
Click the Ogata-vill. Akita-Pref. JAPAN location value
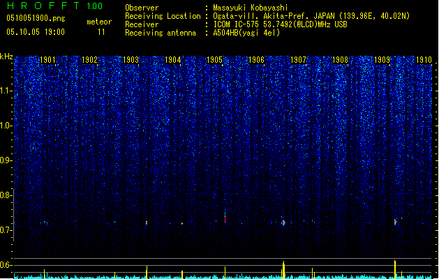[311, 16]
